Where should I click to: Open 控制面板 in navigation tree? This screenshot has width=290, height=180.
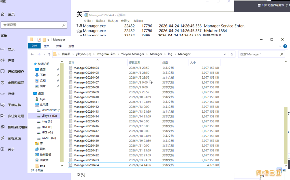coord(46,155)
